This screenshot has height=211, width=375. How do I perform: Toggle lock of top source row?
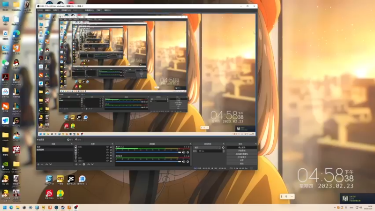coord(111,147)
